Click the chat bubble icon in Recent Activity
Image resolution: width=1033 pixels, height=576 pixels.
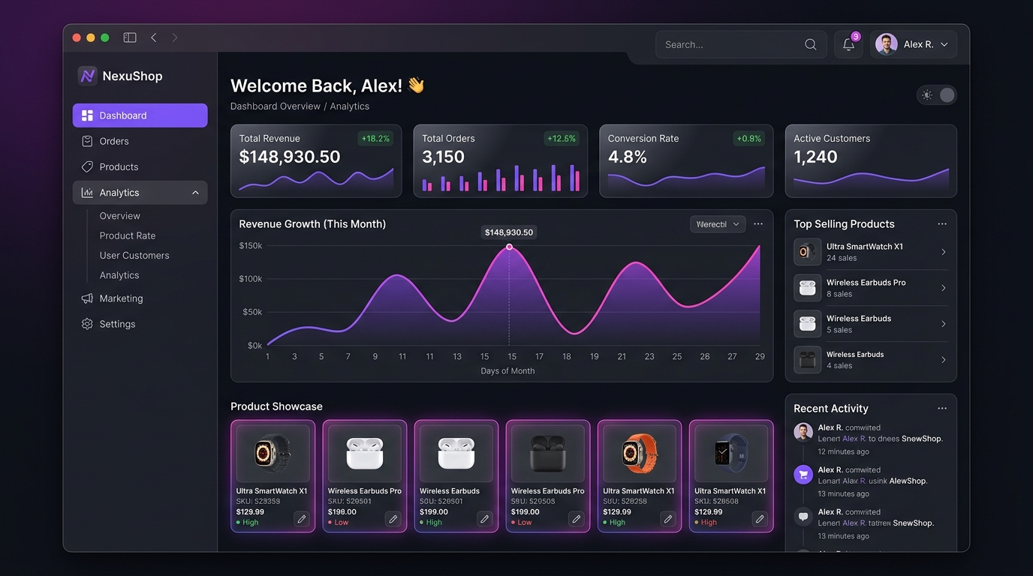[803, 516]
